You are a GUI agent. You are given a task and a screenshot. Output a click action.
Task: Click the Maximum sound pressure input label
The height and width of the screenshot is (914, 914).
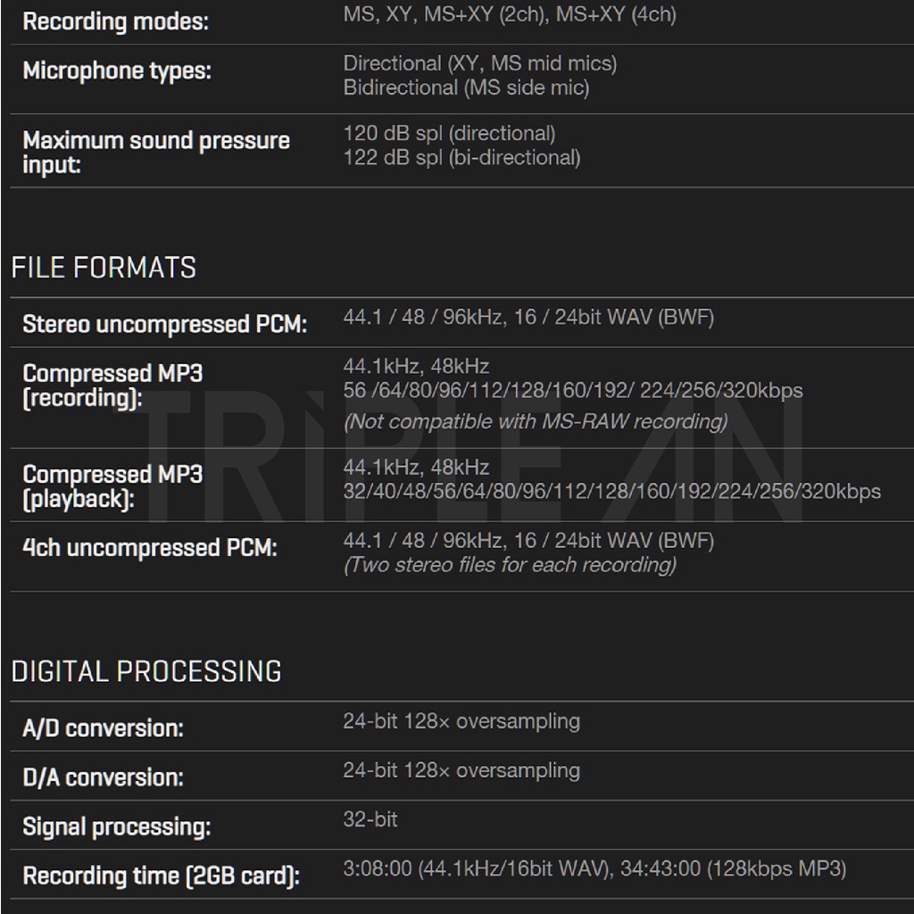click(155, 152)
